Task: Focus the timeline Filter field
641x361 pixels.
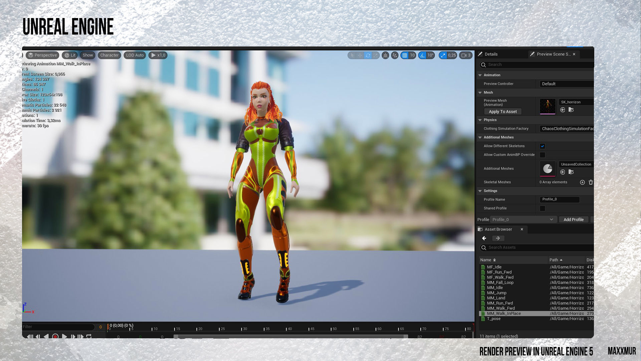Action: pos(58,327)
